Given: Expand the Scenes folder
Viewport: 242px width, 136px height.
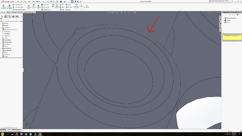Looking at the screenshot, I should (x=223, y=20).
